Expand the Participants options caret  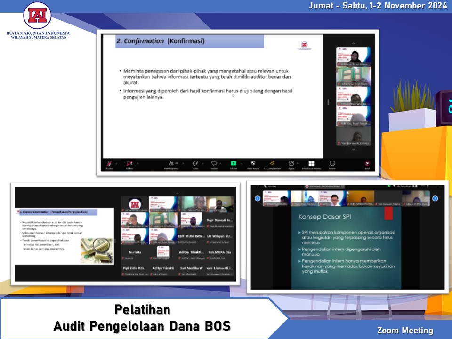[x=183, y=163]
